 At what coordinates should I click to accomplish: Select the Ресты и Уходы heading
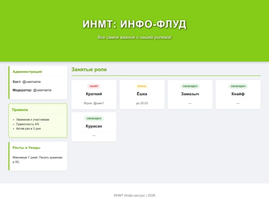point(26,148)
